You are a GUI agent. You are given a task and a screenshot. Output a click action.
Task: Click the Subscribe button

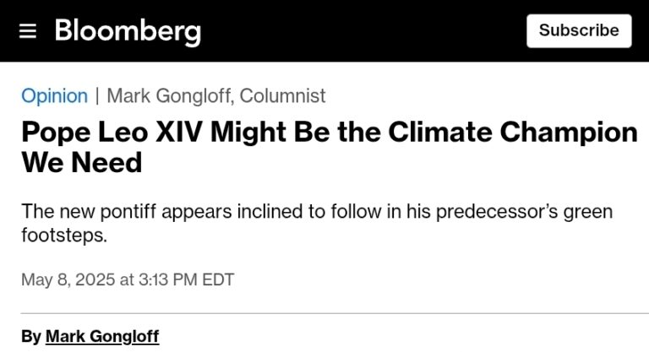pyautogui.click(x=579, y=30)
